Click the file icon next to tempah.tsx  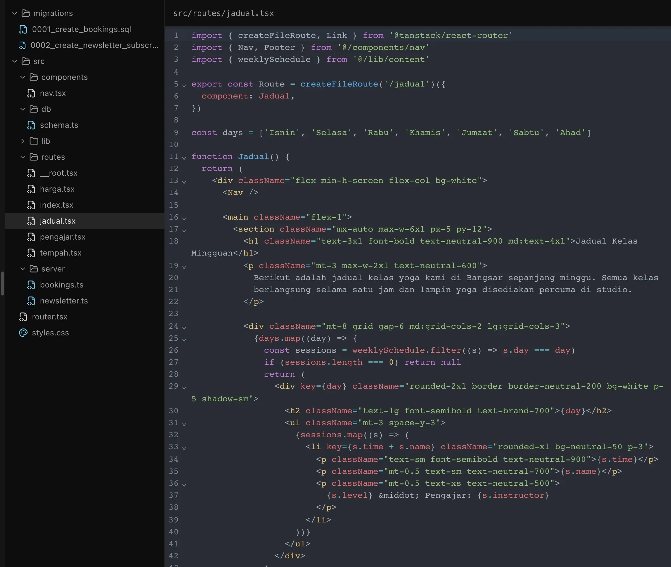tap(31, 253)
